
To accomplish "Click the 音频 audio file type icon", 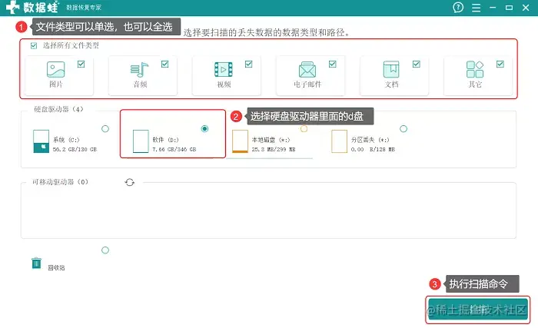I will pyautogui.click(x=139, y=70).
